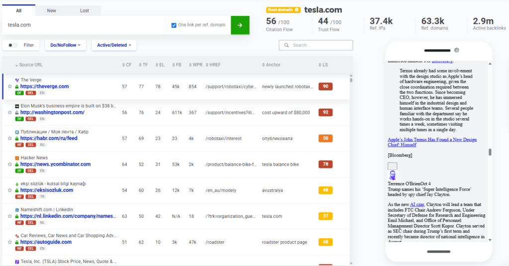The height and width of the screenshot is (266, 509).
Task: Toggle One link per ref. domain checkbox
Action: [x=174, y=25]
